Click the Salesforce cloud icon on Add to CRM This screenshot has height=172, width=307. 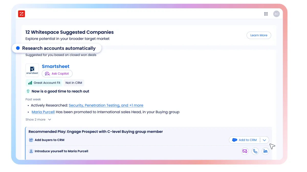[x=235, y=140]
